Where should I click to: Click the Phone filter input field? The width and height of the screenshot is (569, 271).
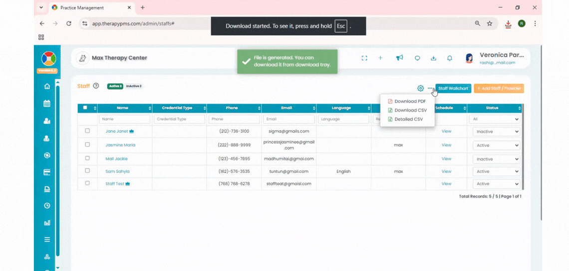point(234,119)
